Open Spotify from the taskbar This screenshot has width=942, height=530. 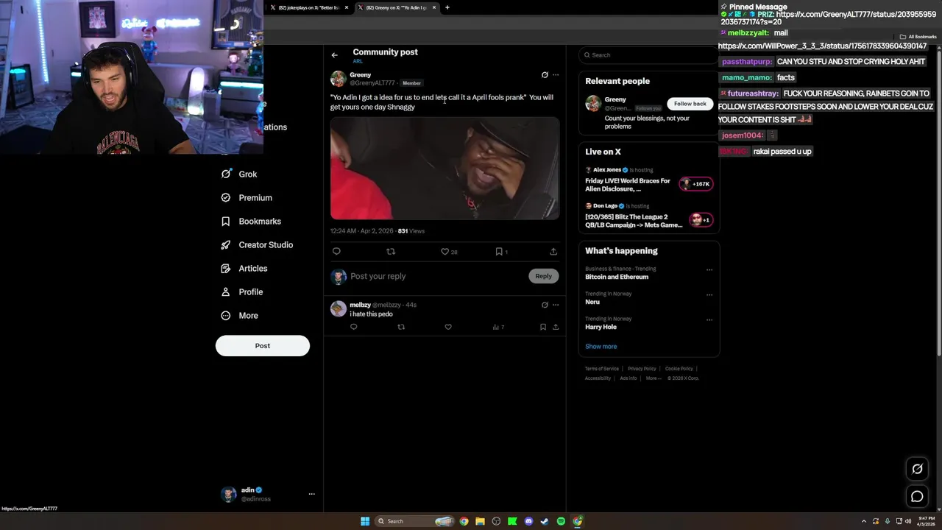pos(561,521)
